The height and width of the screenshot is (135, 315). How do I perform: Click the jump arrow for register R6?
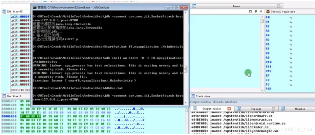pos(290,44)
